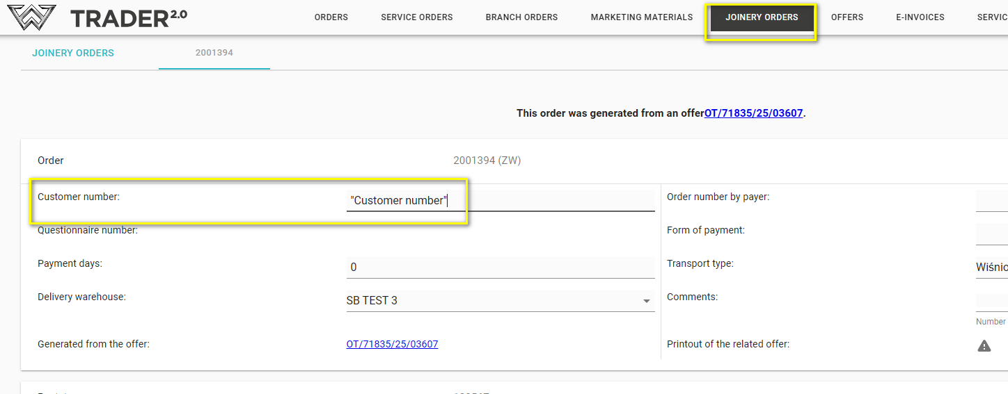The width and height of the screenshot is (1008, 394).
Task: Click the highlighted Joinery Orders nav item
Action: (x=762, y=17)
